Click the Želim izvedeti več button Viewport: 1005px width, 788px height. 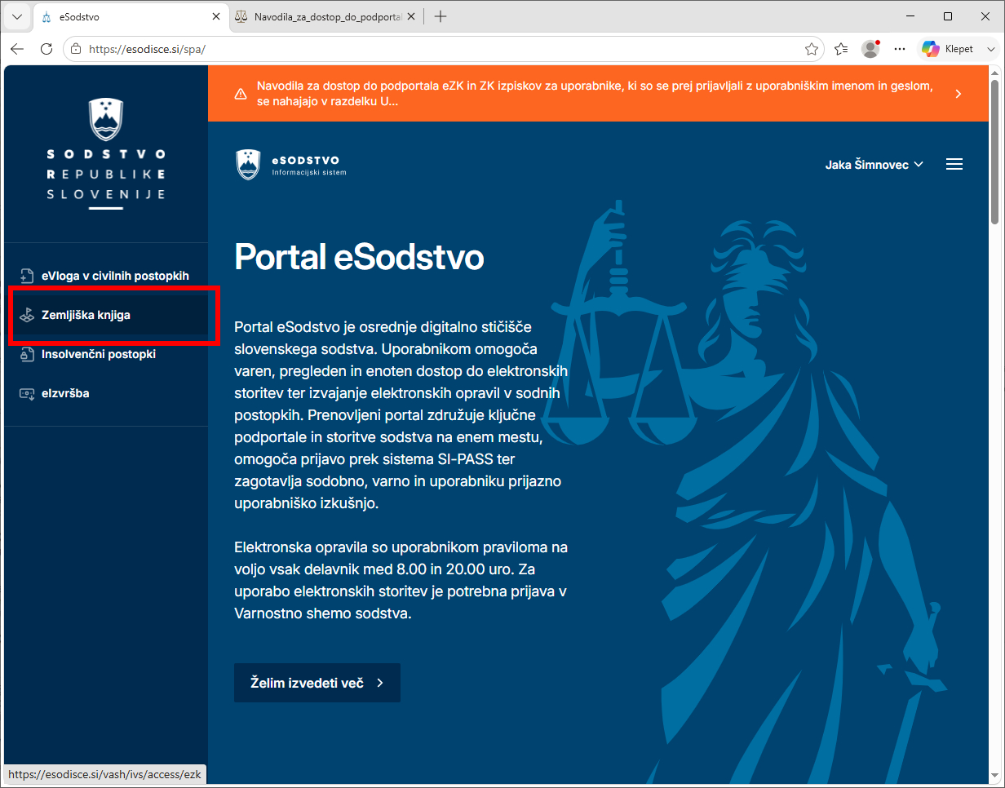(x=317, y=683)
